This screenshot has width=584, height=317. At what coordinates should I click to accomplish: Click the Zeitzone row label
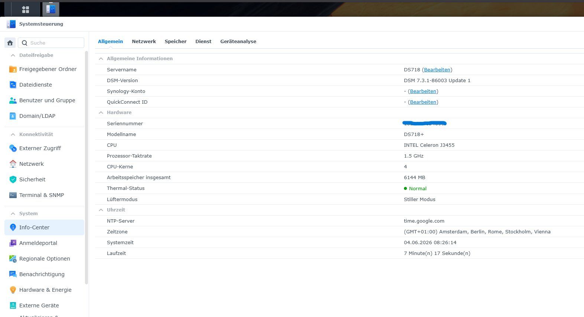click(x=117, y=232)
